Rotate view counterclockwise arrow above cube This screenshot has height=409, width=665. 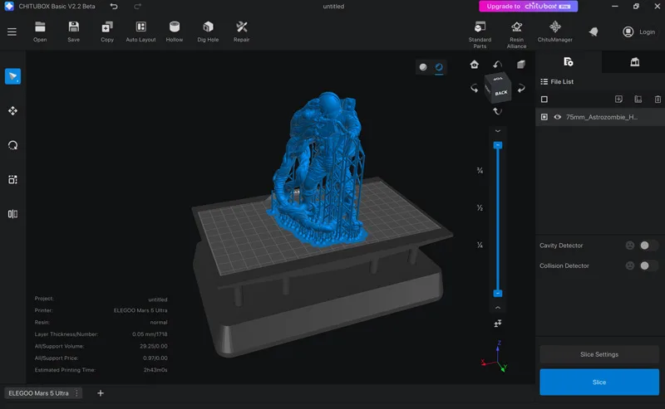click(497, 65)
